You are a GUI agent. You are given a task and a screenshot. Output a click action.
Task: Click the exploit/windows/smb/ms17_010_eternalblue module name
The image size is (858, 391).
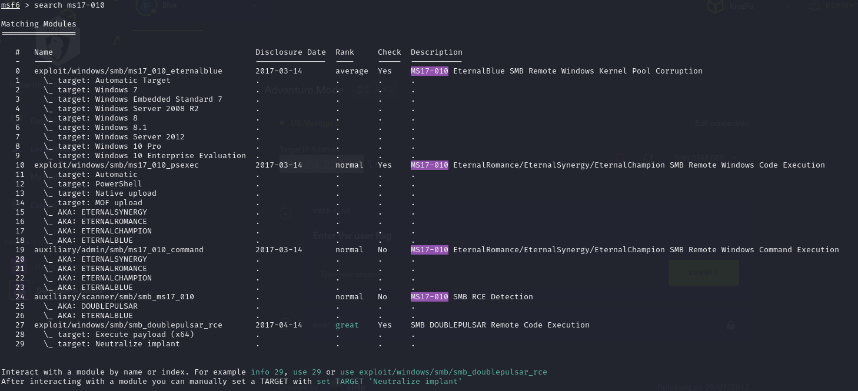128,71
